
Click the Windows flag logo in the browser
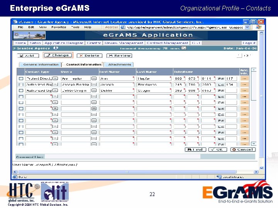tap(259, 27)
